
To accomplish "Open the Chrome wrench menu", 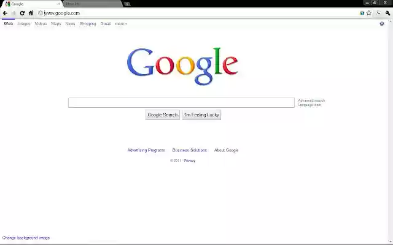I will (x=387, y=13).
